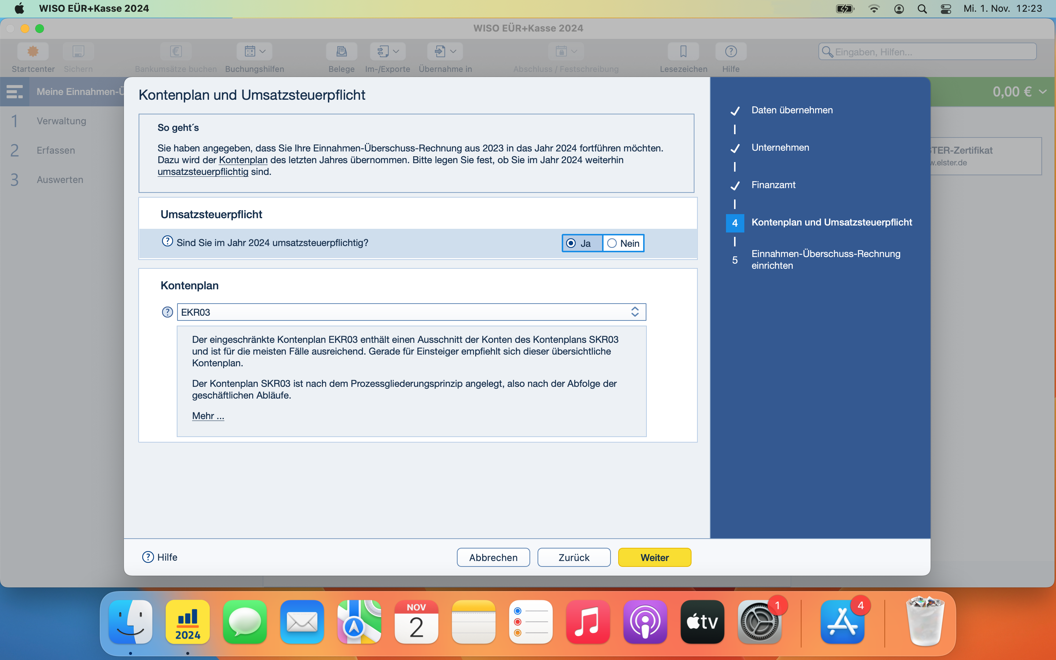Open Reminders from the Dock
The width and height of the screenshot is (1056, 660).
pos(531,621)
